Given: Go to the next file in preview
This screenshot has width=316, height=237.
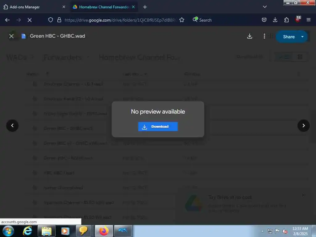Looking at the screenshot, I should (304, 126).
